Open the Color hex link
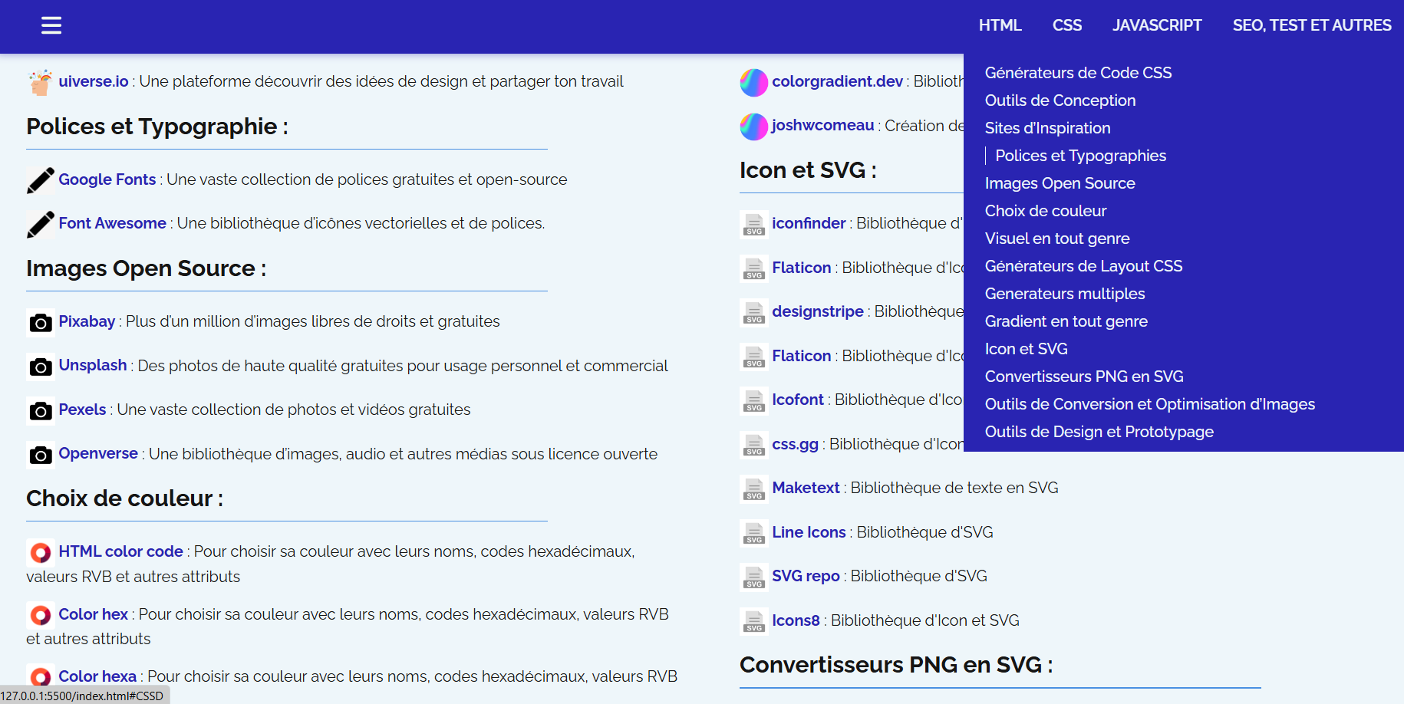This screenshot has height=704, width=1404. coord(94,614)
